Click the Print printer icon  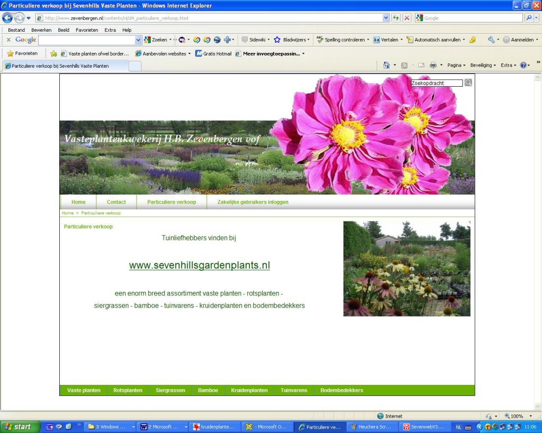tap(433, 65)
